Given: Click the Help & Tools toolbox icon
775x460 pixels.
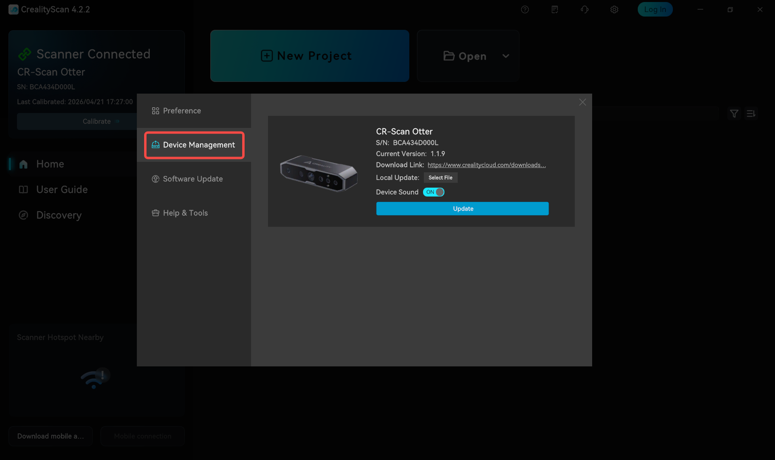Looking at the screenshot, I should click(x=155, y=213).
